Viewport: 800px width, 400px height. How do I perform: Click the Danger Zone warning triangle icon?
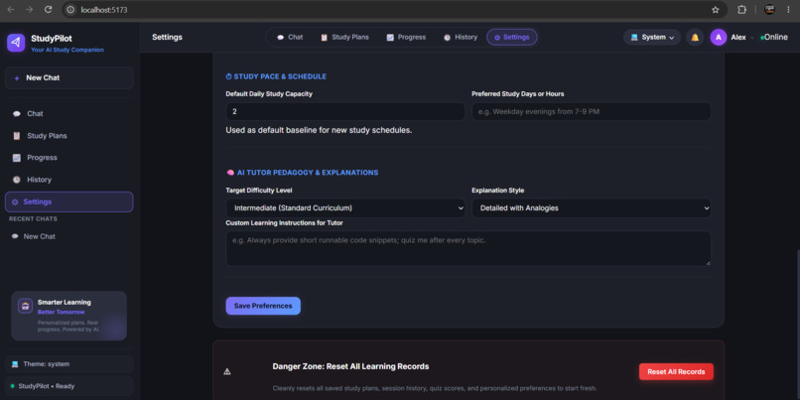[227, 371]
